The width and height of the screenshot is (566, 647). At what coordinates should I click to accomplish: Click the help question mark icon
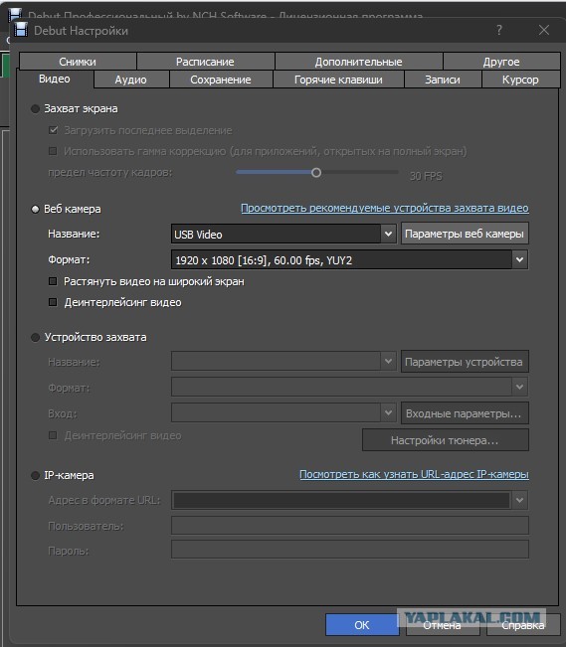(x=499, y=30)
